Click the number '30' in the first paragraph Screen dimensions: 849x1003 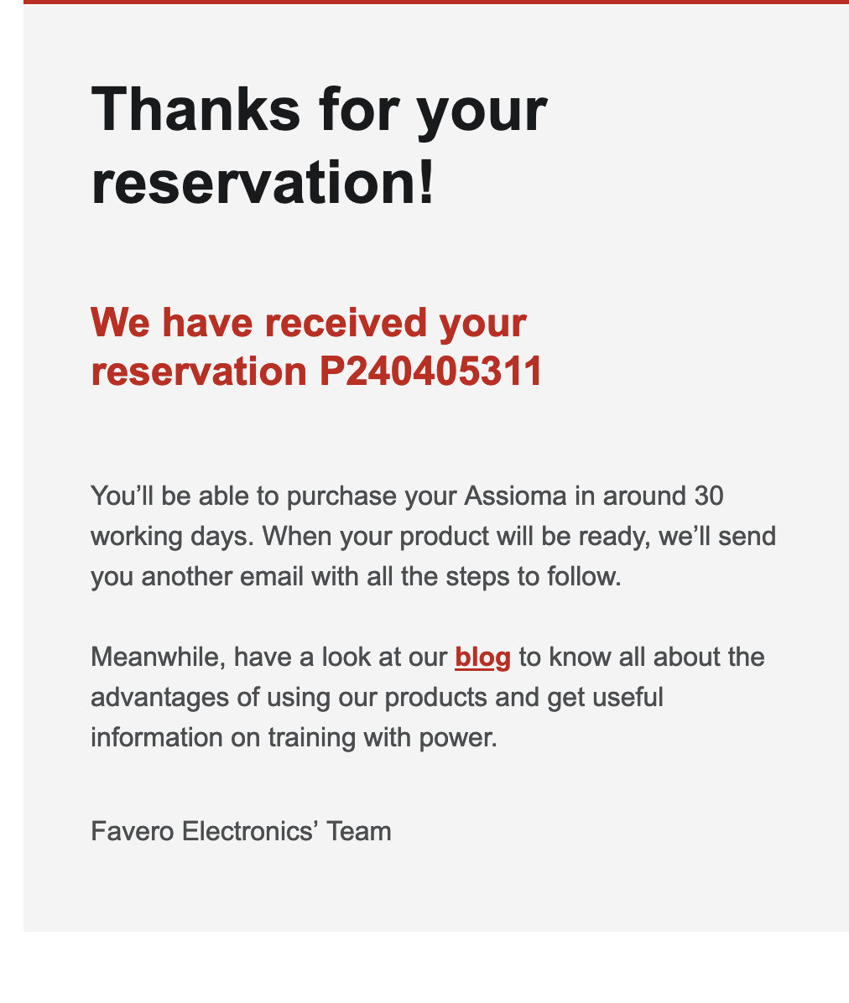point(709,496)
